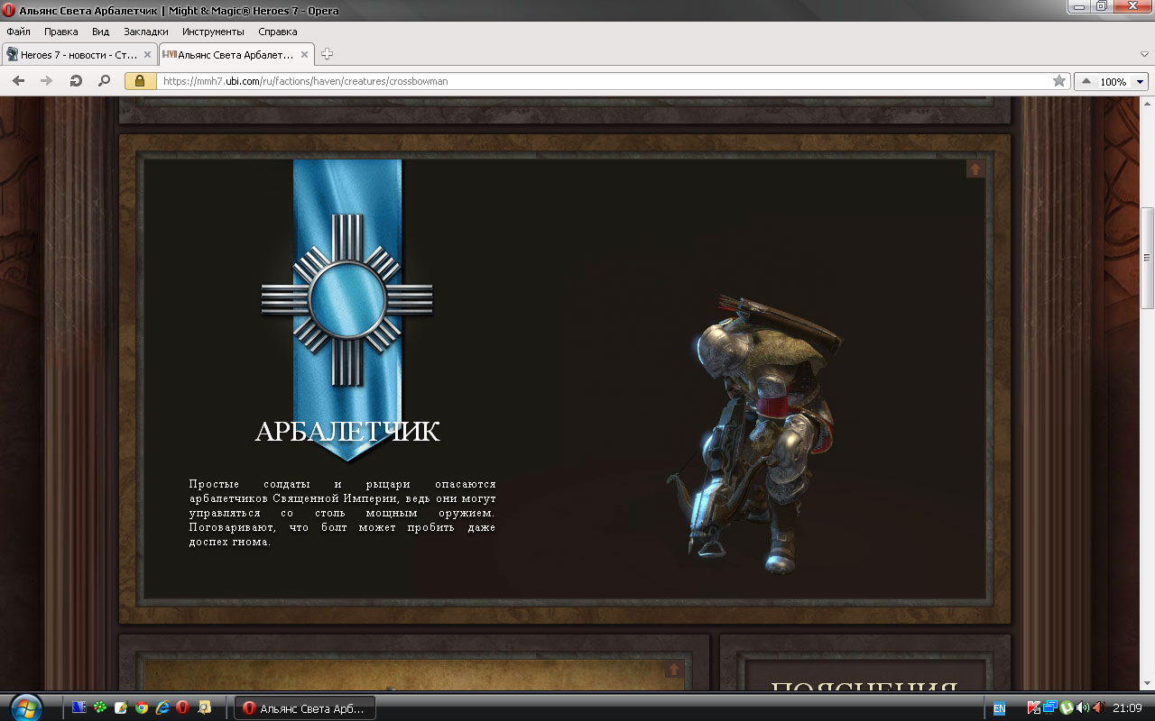Bookmark page using the star icon
1155x721 pixels.
1058,81
